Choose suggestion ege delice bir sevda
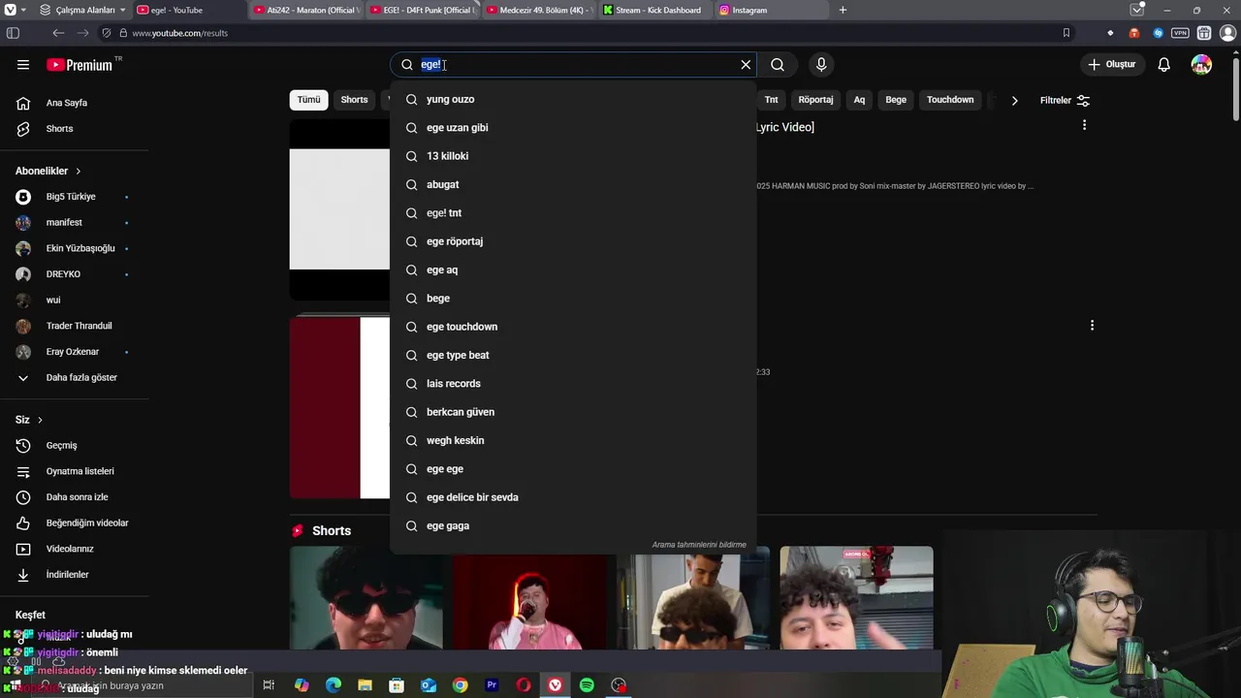 point(573,497)
